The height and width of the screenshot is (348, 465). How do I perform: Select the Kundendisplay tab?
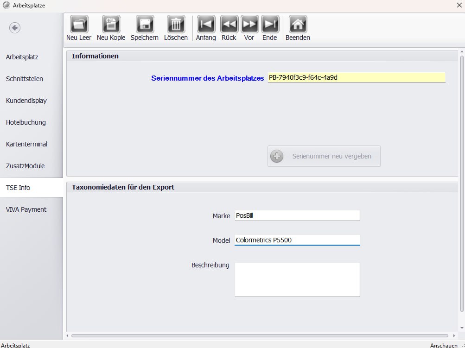click(26, 101)
